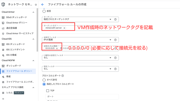This screenshot has height=101, width=180.
Task: Collapse the Cloud Armor section
Action: pos(33,12)
